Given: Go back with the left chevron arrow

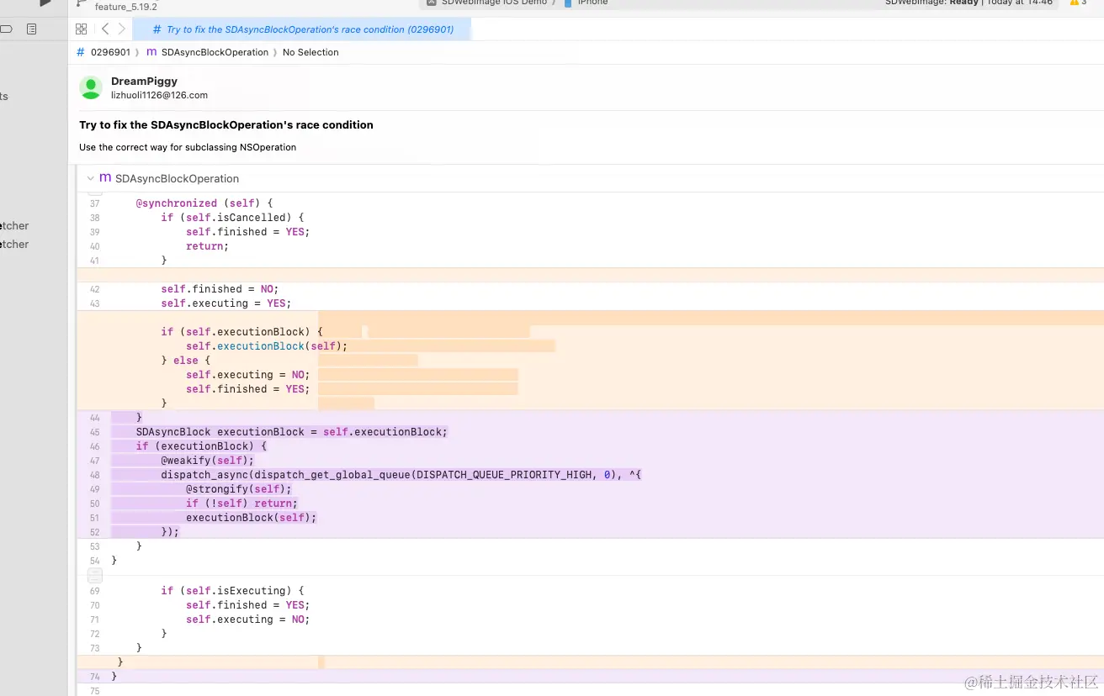Looking at the screenshot, I should (x=105, y=29).
